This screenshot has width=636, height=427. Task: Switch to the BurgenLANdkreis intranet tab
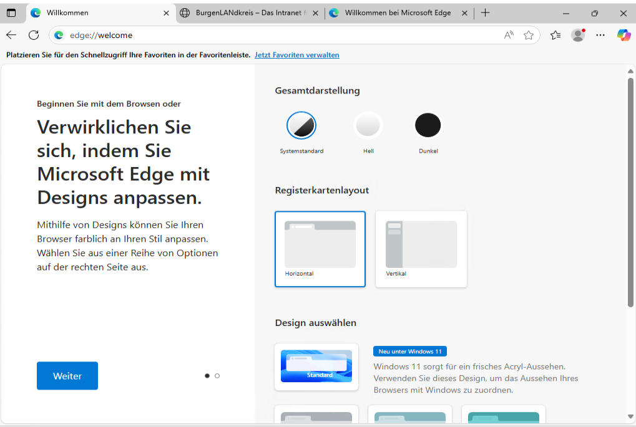point(250,13)
